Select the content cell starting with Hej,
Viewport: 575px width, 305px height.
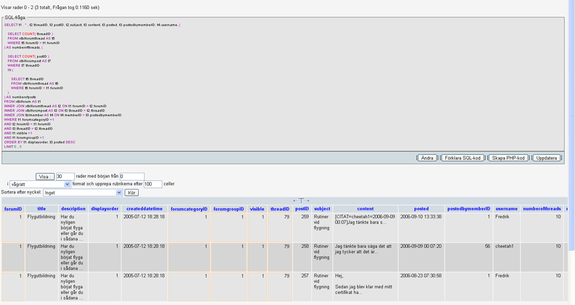[365, 287]
